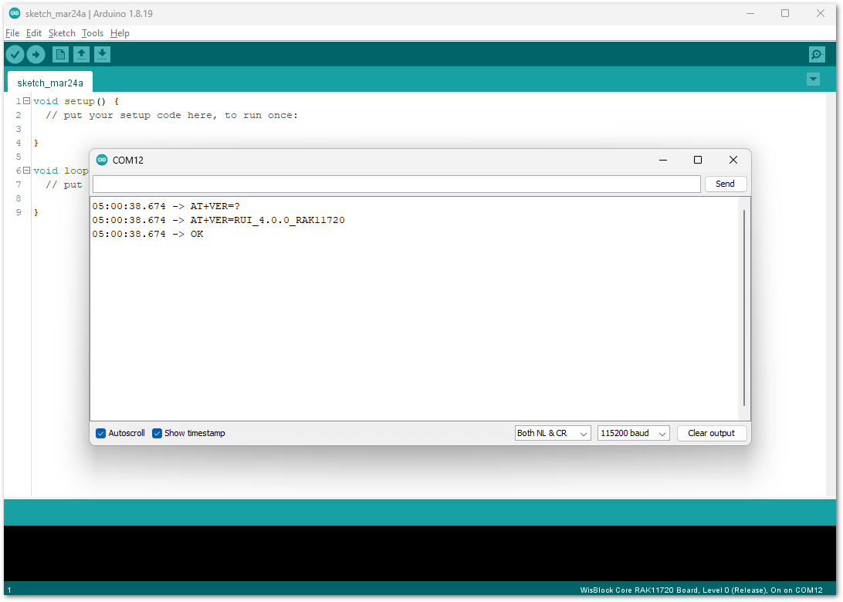Click the OK response line
This screenshot has width=843, height=602.
point(148,234)
